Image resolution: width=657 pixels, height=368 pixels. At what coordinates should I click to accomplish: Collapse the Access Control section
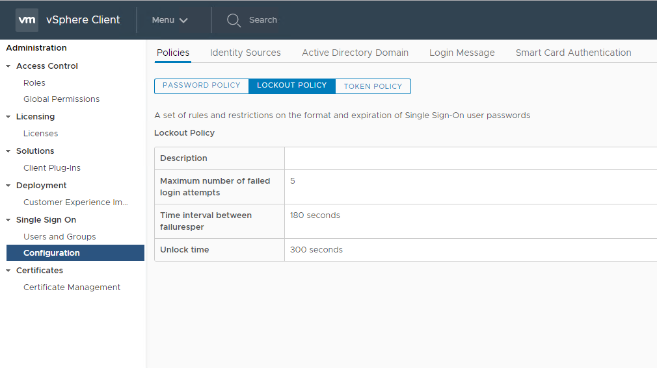(8, 66)
